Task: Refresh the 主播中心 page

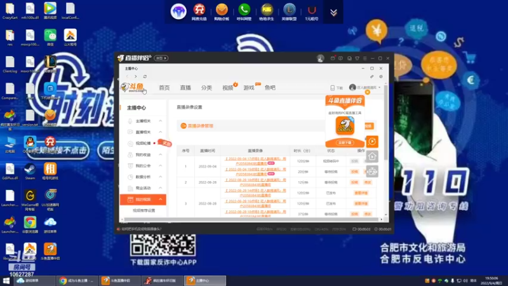Action: click(145, 76)
